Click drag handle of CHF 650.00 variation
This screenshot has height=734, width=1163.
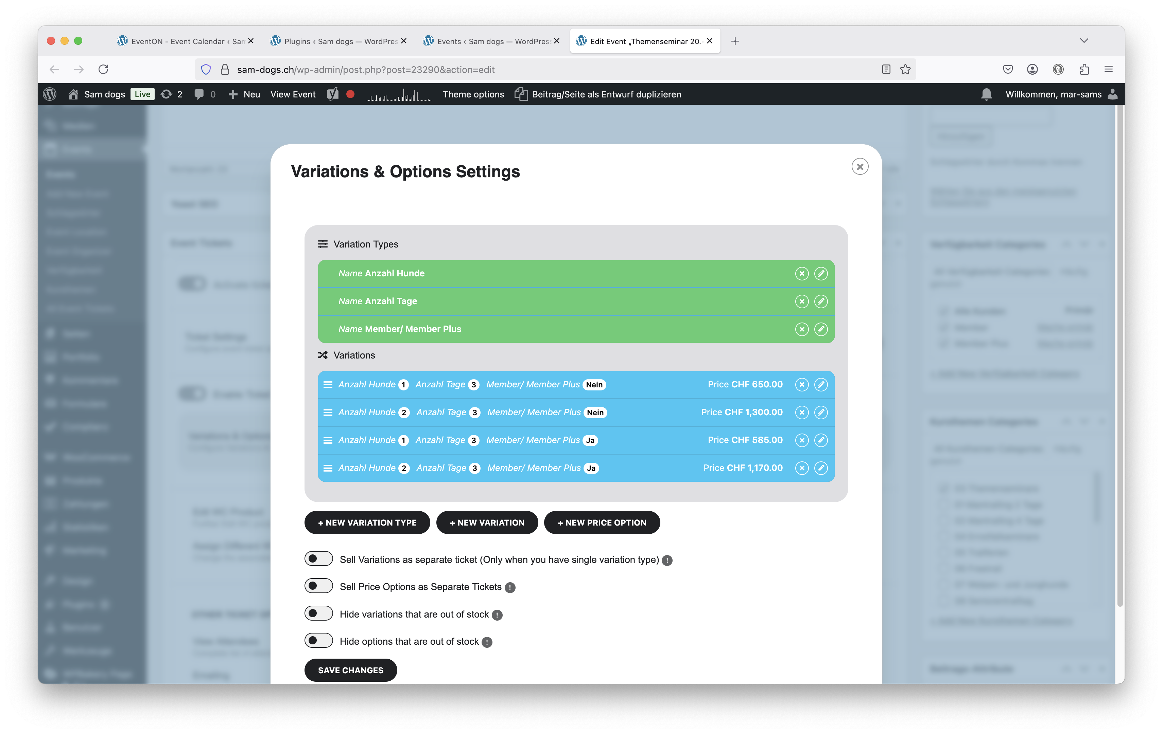[328, 385]
